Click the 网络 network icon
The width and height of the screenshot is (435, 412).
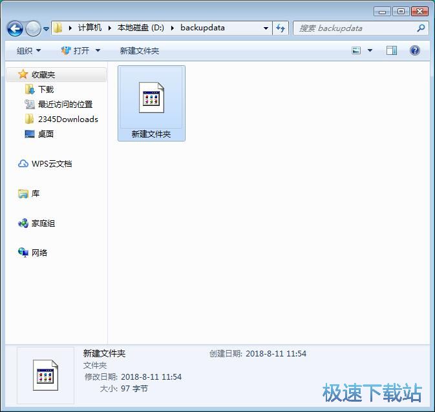[23, 252]
